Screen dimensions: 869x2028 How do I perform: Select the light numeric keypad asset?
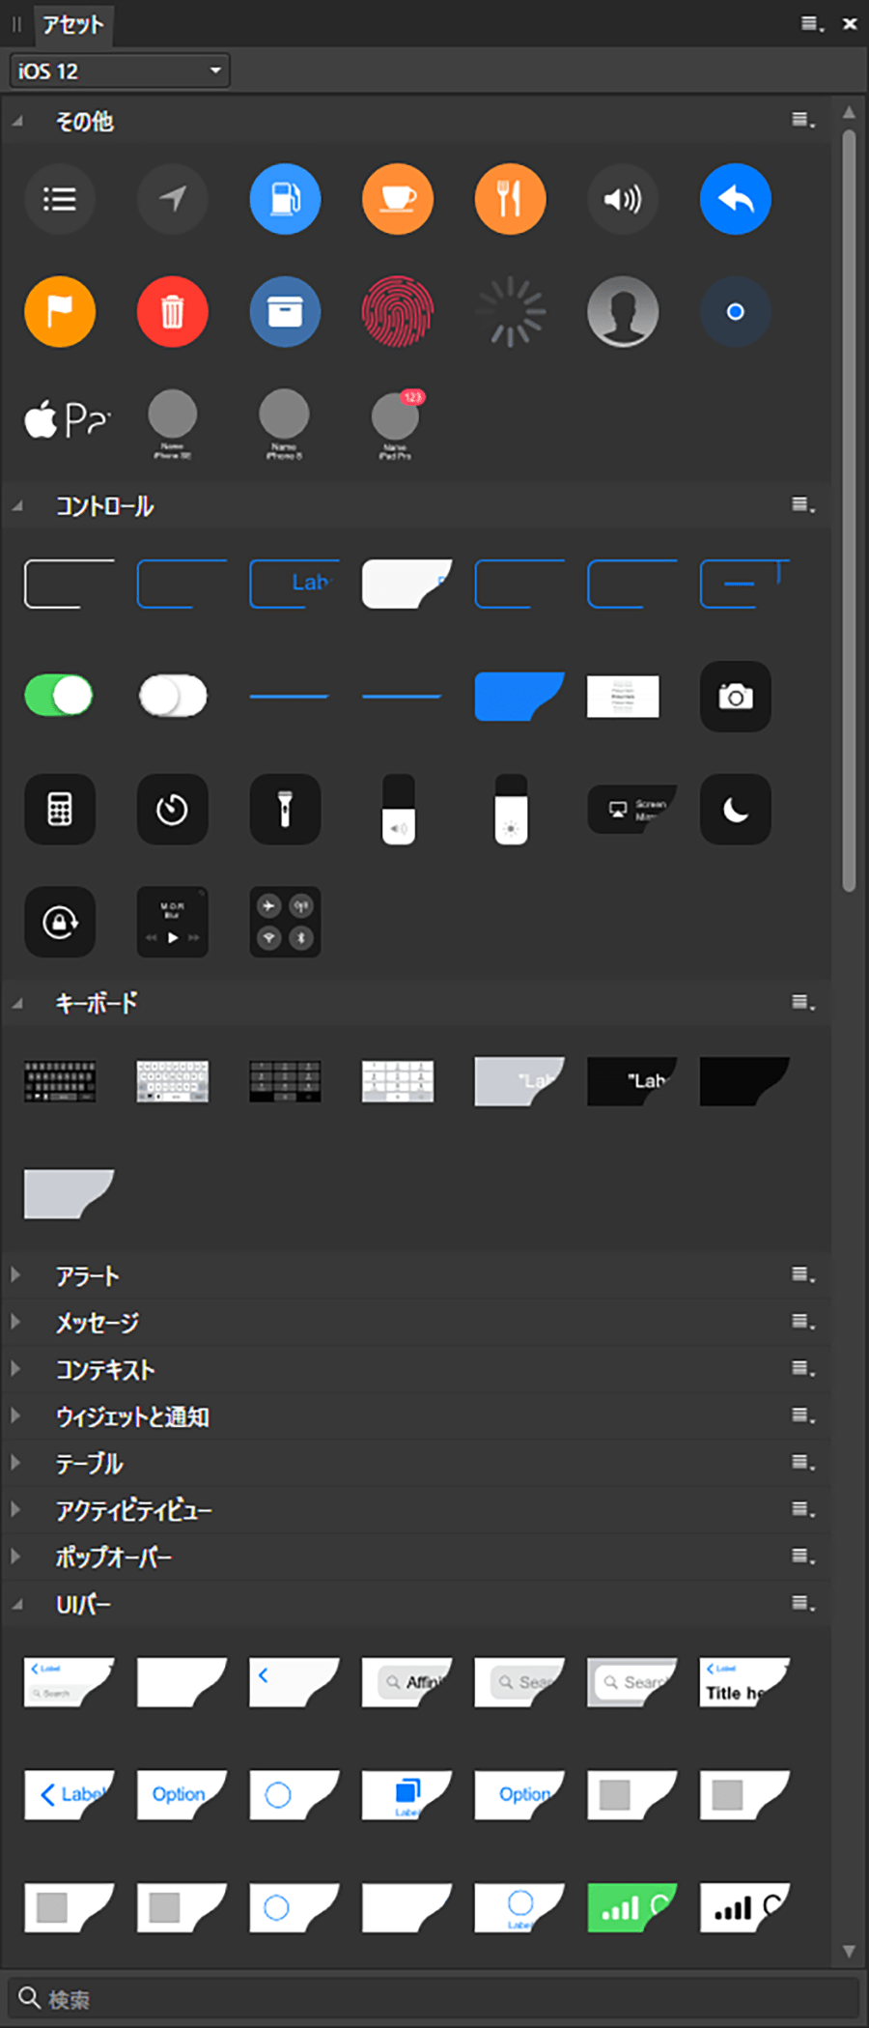click(x=398, y=1081)
